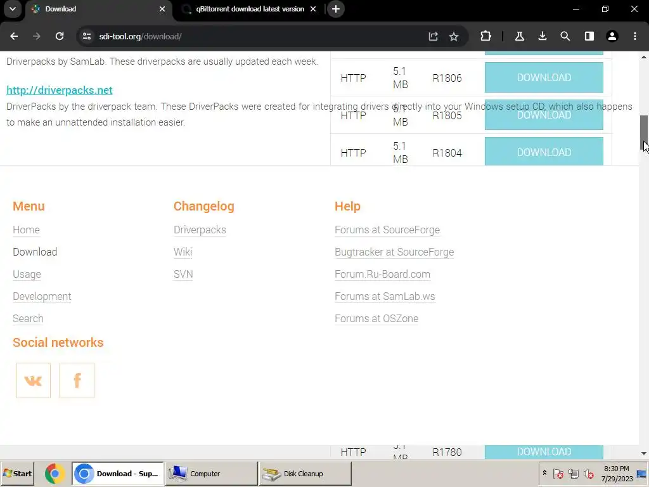This screenshot has width=649, height=487.
Task: Open the Usage footer link
Action: coord(27,275)
